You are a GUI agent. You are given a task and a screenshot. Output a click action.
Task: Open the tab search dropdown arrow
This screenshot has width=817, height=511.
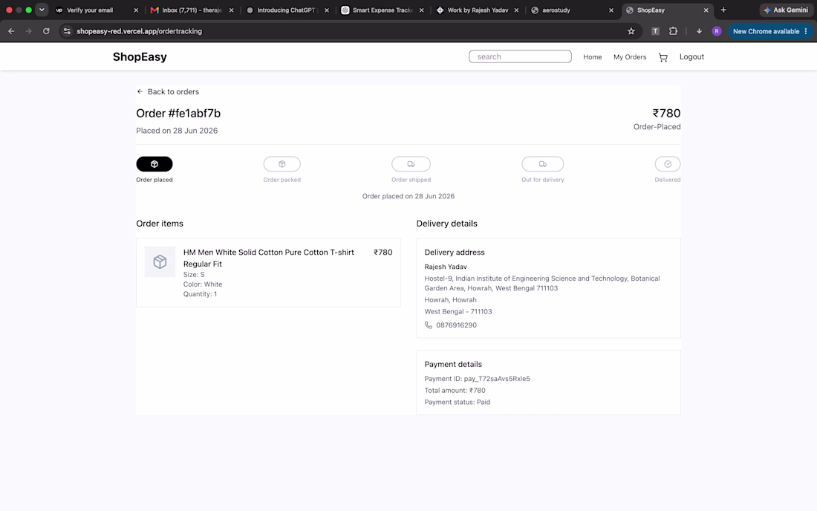(42, 10)
